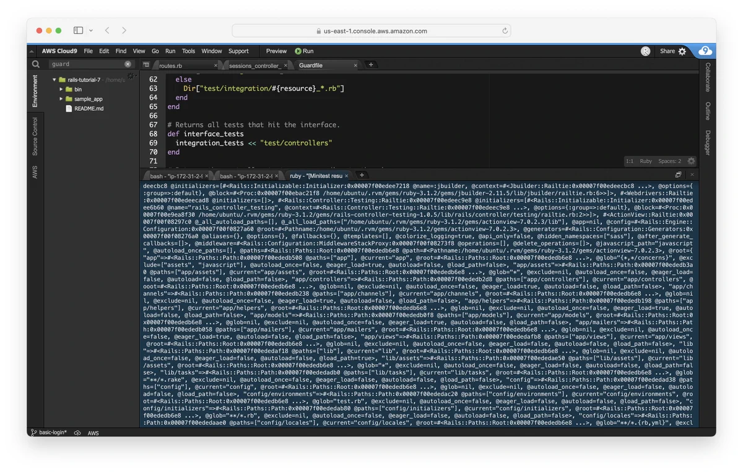Add a new terminal tab
This screenshot has height=472, width=743.
pyautogui.click(x=362, y=175)
